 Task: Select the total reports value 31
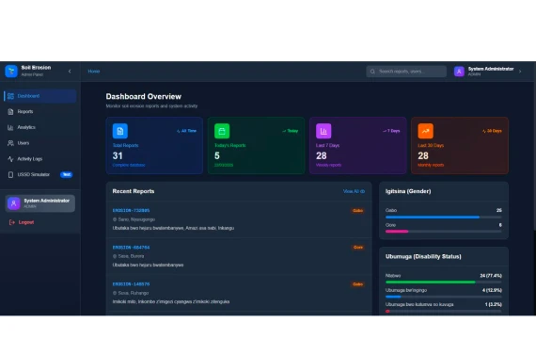[118, 155]
